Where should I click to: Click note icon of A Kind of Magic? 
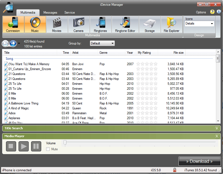(6, 108)
